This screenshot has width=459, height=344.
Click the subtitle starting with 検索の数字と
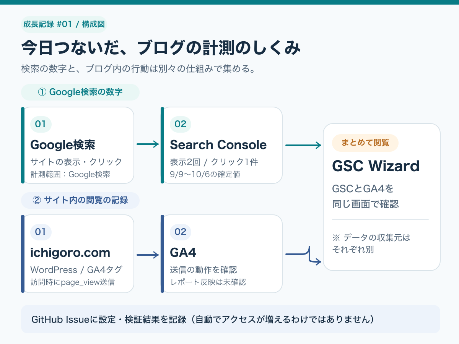pyautogui.click(x=138, y=69)
